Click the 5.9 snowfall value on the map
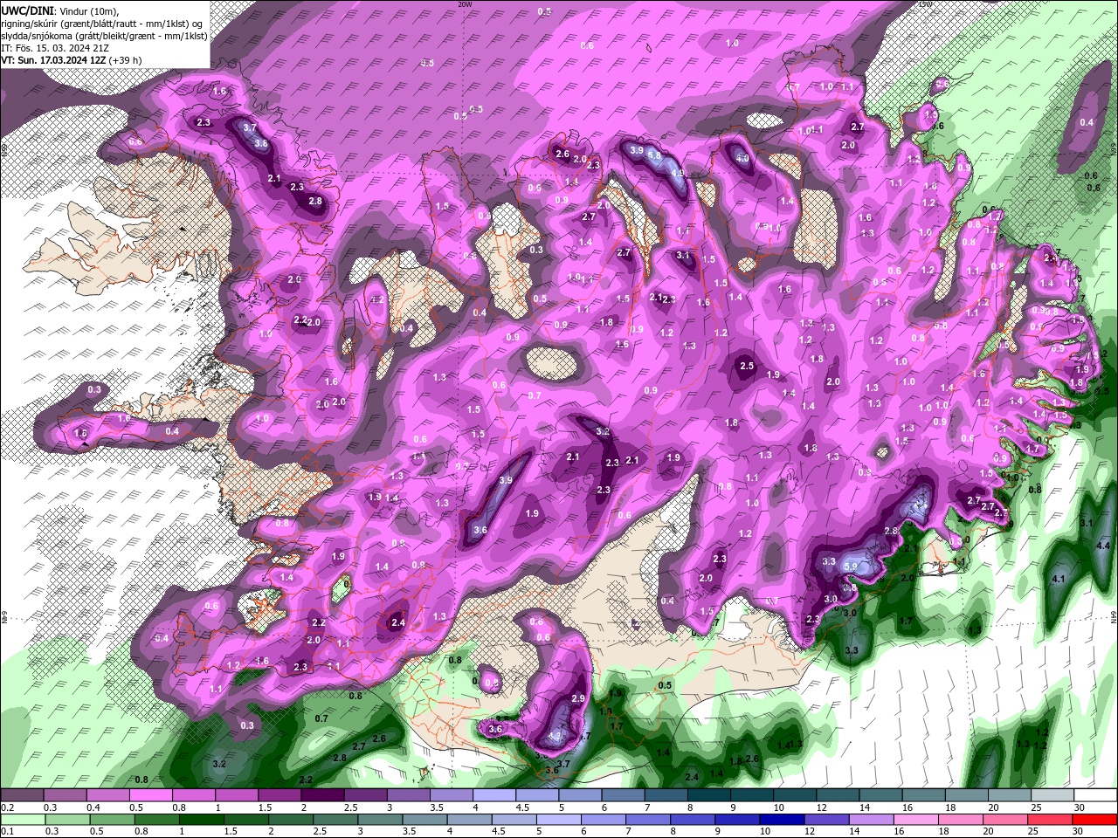Screen dimensions: 1118x838 click(x=851, y=567)
